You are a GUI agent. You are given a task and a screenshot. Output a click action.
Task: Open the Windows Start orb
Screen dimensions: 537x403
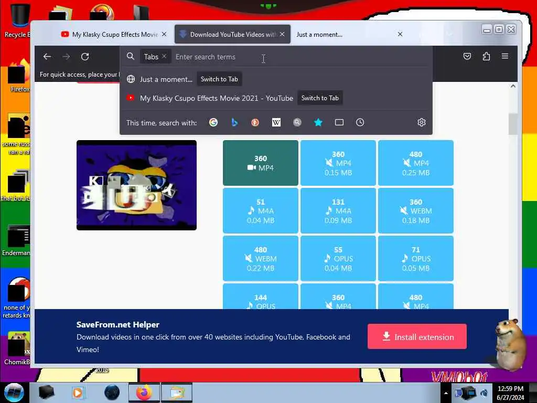tap(14, 393)
